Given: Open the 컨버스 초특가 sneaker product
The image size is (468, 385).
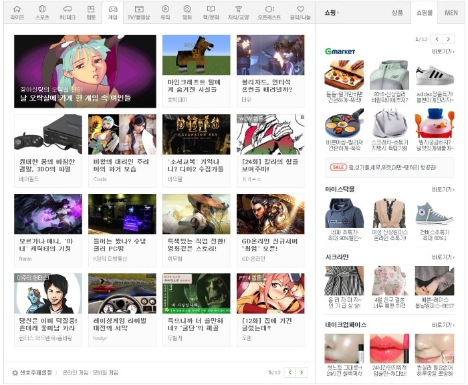Looking at the screenshot, I should tap(435, 220).
